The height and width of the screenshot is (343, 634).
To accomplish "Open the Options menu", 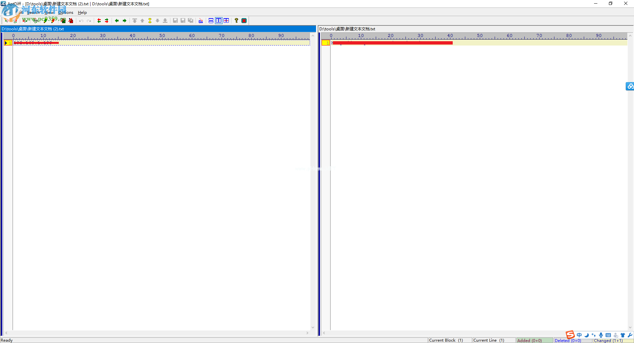I will (66, 13).
